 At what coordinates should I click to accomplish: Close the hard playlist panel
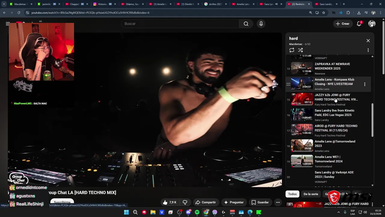tap(368, 41)
